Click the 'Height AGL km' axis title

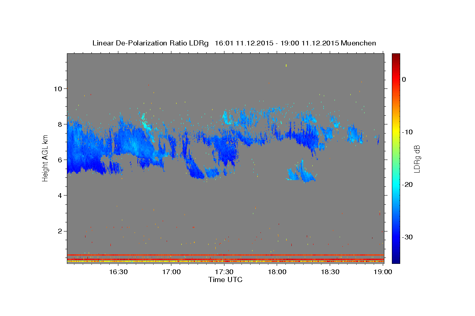pos(45,158)
